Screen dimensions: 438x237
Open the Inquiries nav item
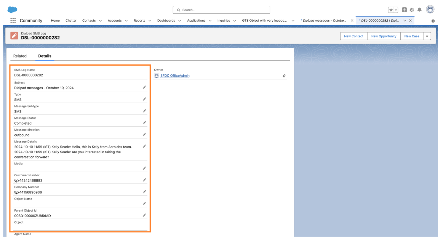224,21
